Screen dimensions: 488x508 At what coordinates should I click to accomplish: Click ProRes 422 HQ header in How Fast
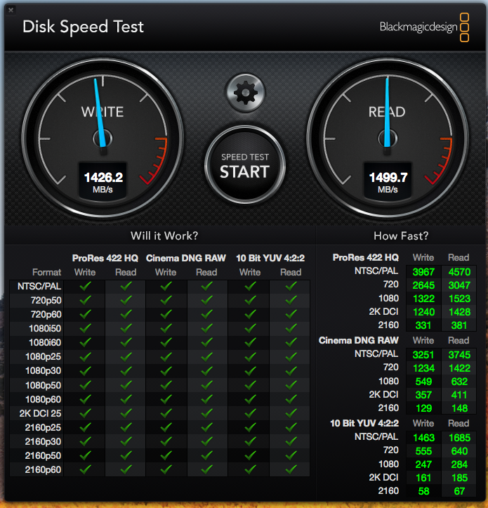point(366,257)
